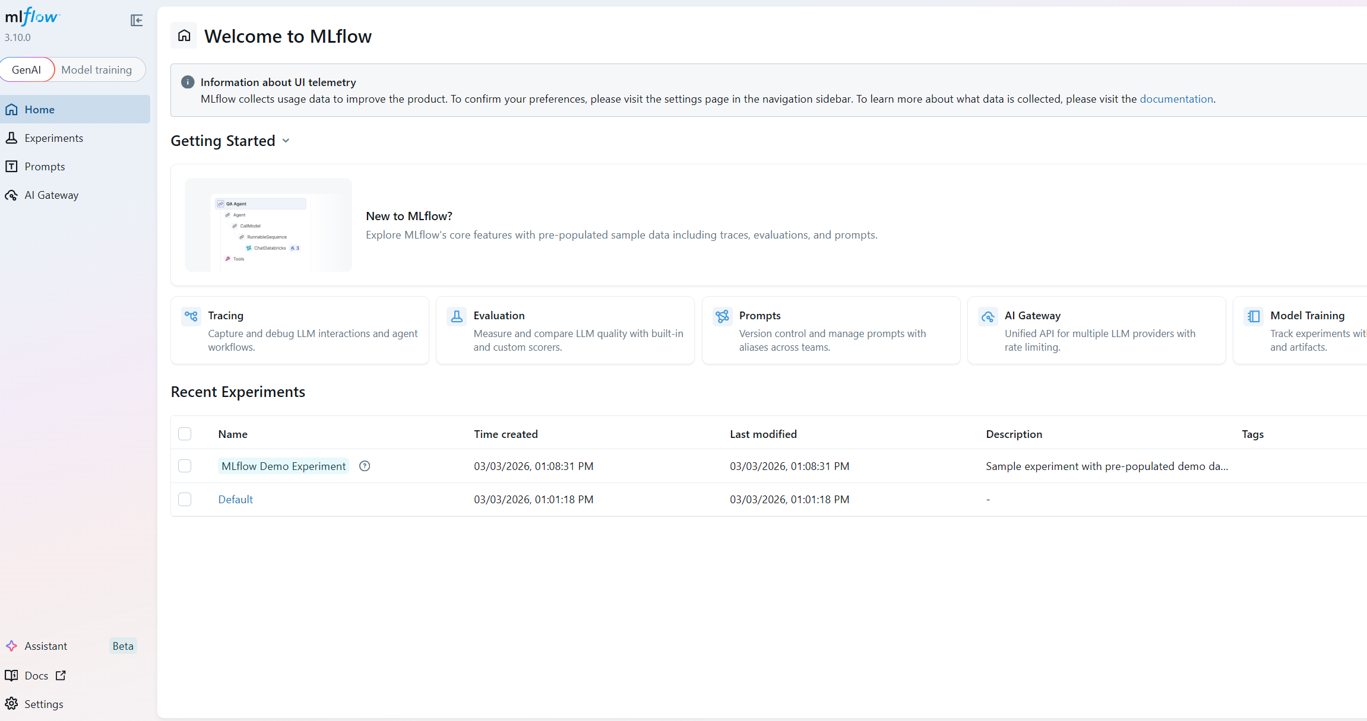Click the home icon beside Welcome to MLflow
Viewport: 1367px width, 721px height.
(x=184, y=36)
